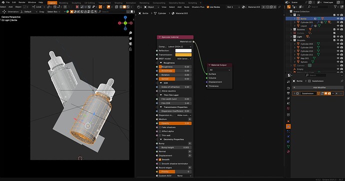Screen dimensions: 345x181
Task: Click the plus button next to Medium
Action: coord(189,119)
